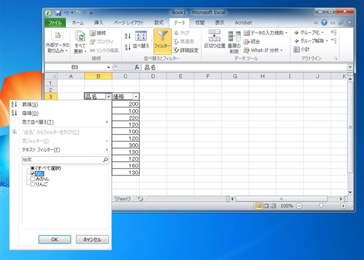Image resolution: width=364 pixels, height=260 pixels.
Task: Click the search magnifier in filter box
Action: coord(105,160)
